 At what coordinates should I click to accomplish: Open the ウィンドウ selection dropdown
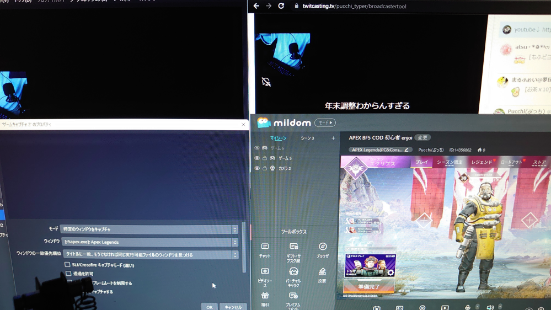coord(150,242)
